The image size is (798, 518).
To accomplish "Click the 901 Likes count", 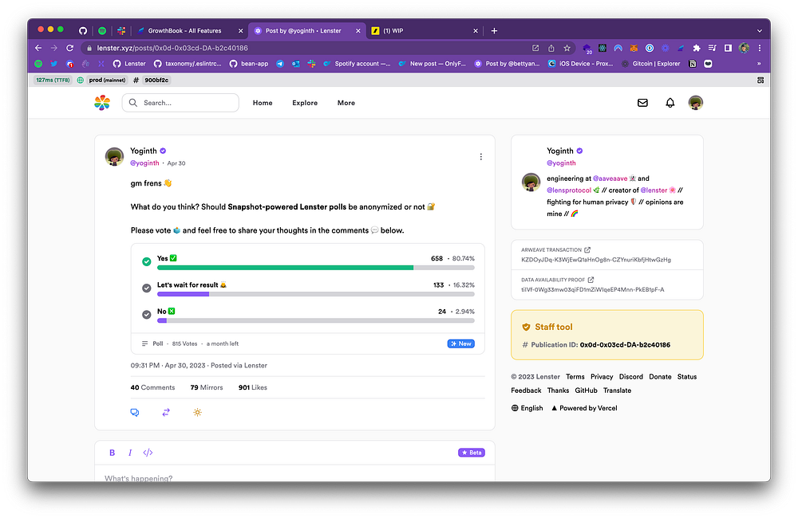I will (252, 387).
